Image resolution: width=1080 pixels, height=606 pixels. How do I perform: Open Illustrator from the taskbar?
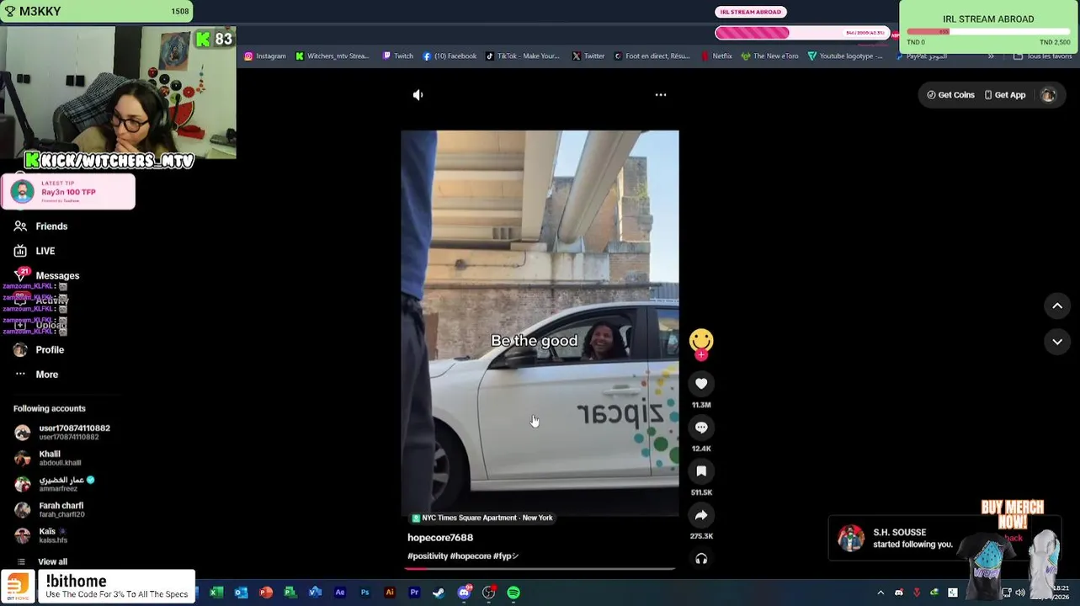[390, 593]
